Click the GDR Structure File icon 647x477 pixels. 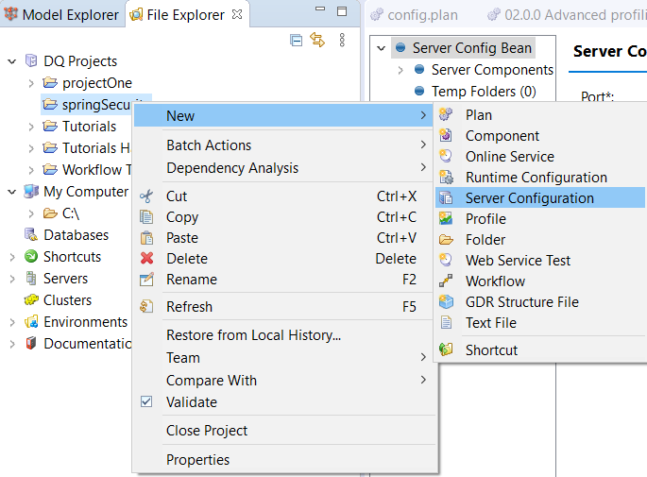point(447,302)
